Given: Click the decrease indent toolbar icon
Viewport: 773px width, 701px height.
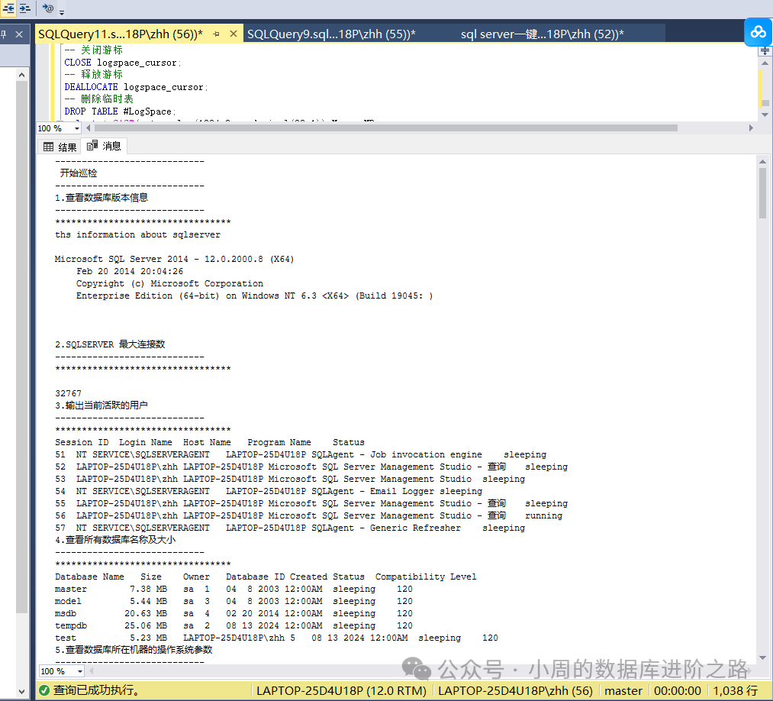Looking at the screenshot, I should tap(8, 8).
